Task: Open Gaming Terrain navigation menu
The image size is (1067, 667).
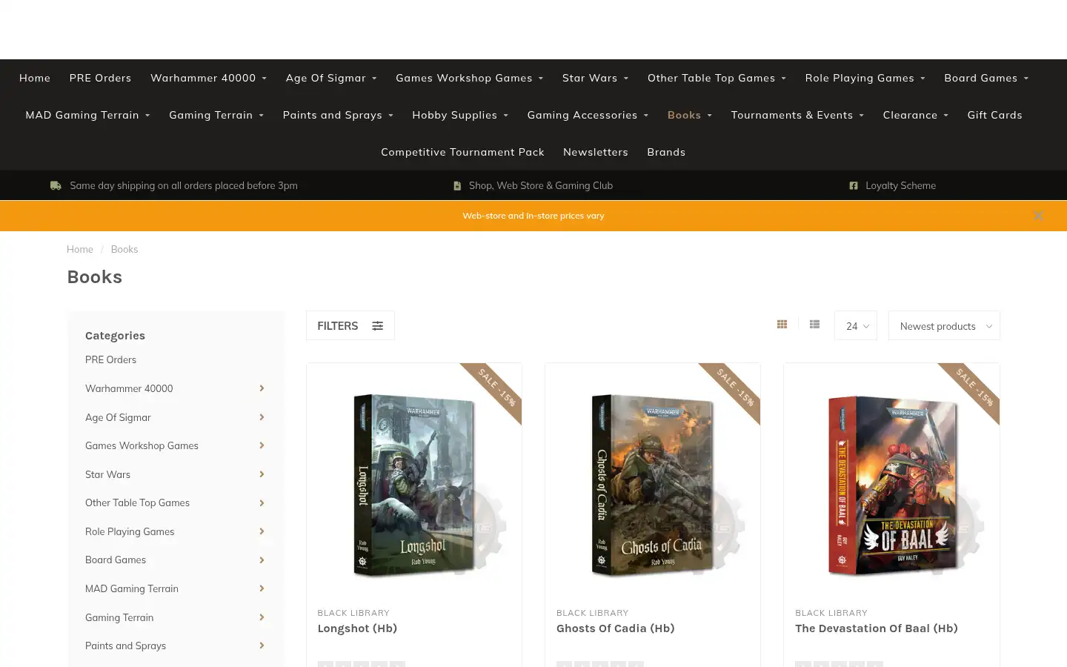Action: click(216, 115)
